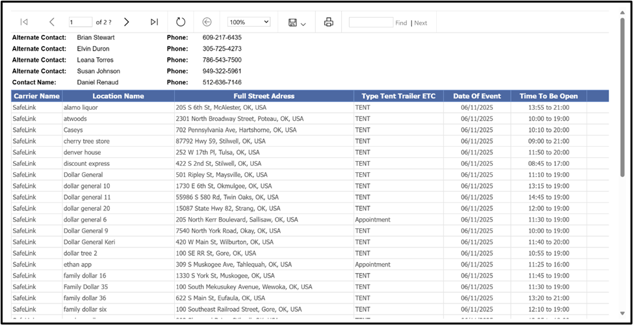Click the family dollar 16 cell
Image resolution: width=633 pixels, height=325 pixels.
(x=118, y=276)
